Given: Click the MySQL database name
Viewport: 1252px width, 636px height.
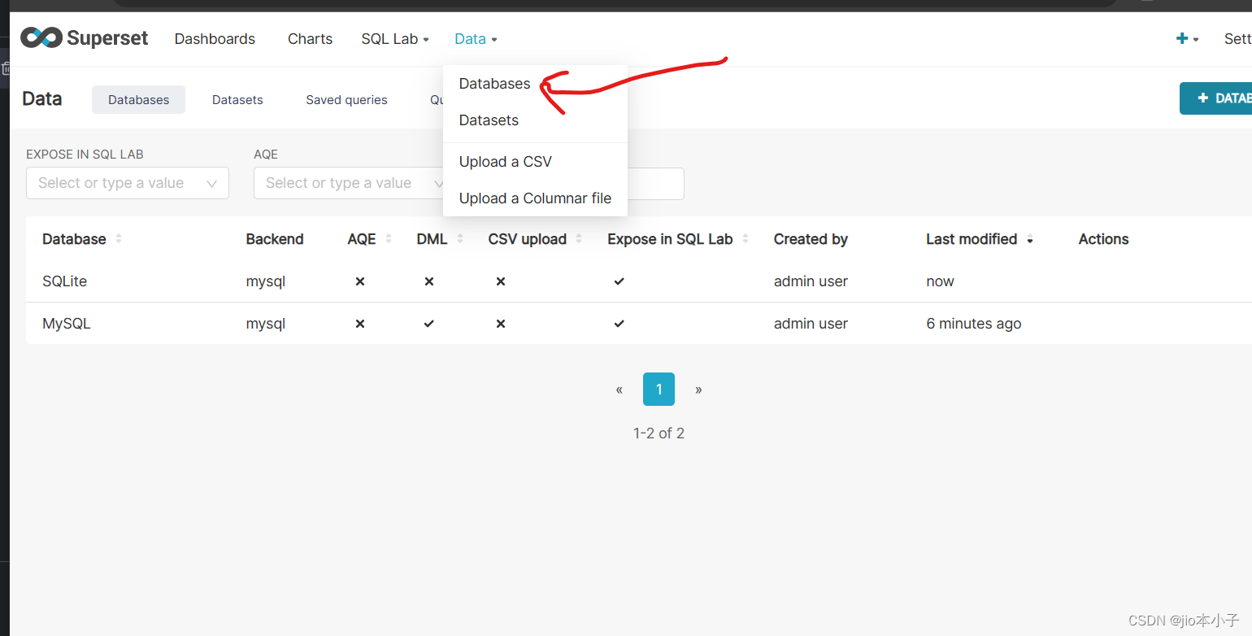Looking at the screenshot, I should tap(67, 324).
